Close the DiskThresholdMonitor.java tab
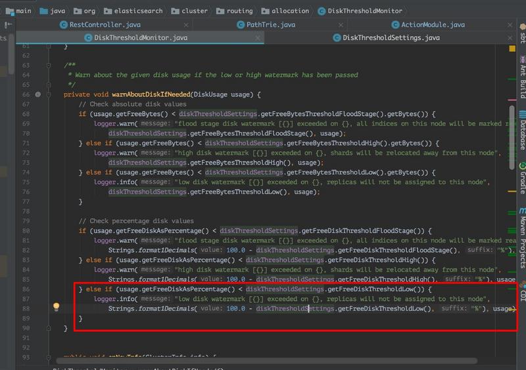Viewport: 526px width, 370px height. tap(258, 38)
